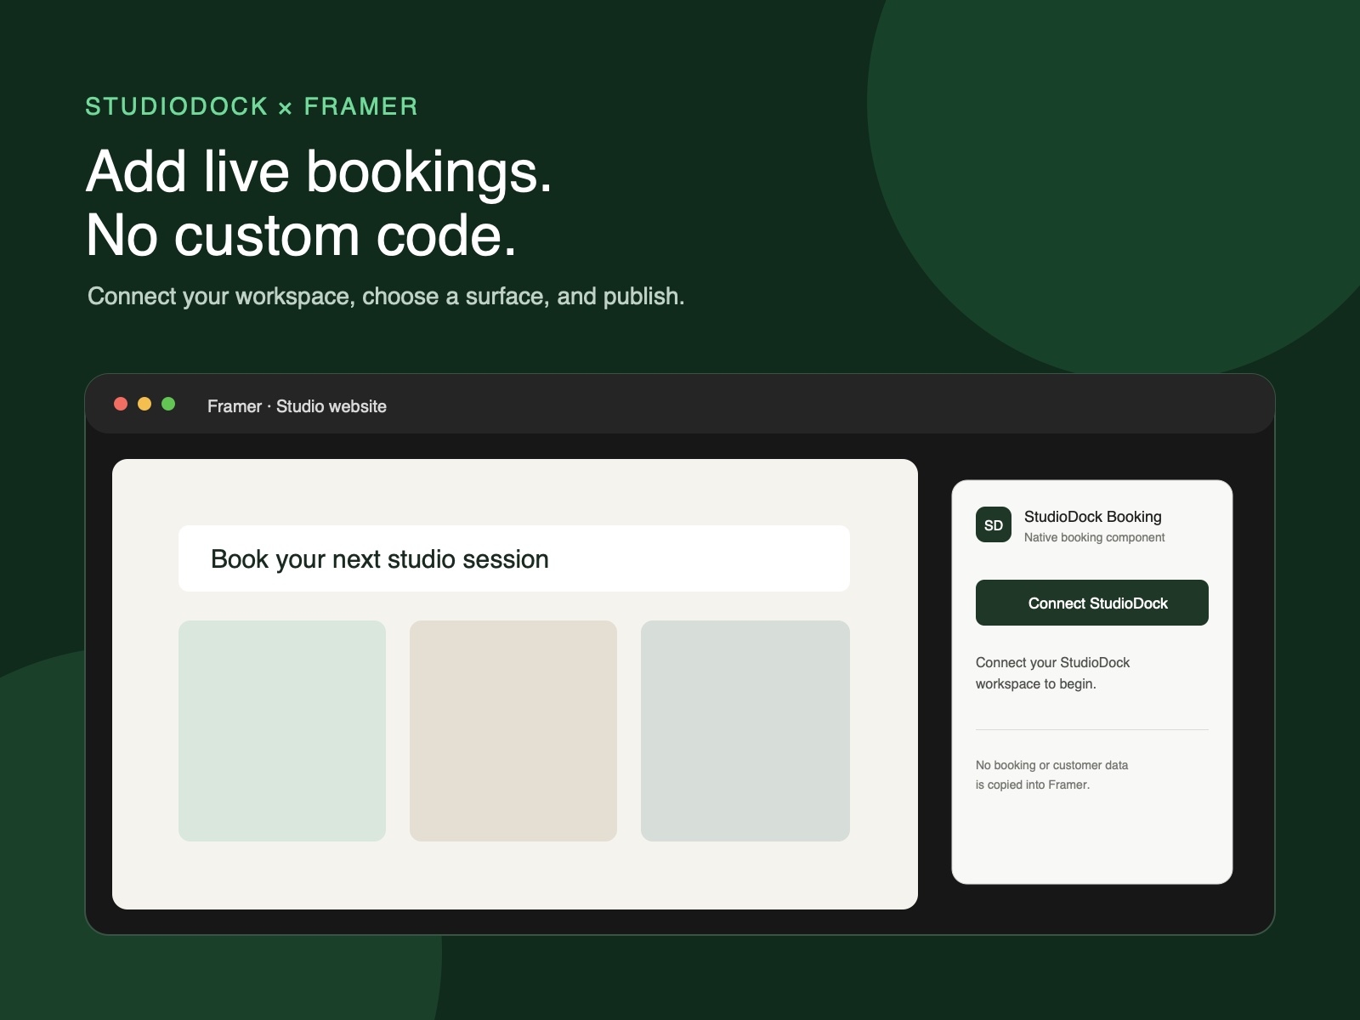This screenshot has height=1020, width=1360.
Task: Click the 'STUDIODOCK × FRAMER' heading
Action: coord(252,106)
